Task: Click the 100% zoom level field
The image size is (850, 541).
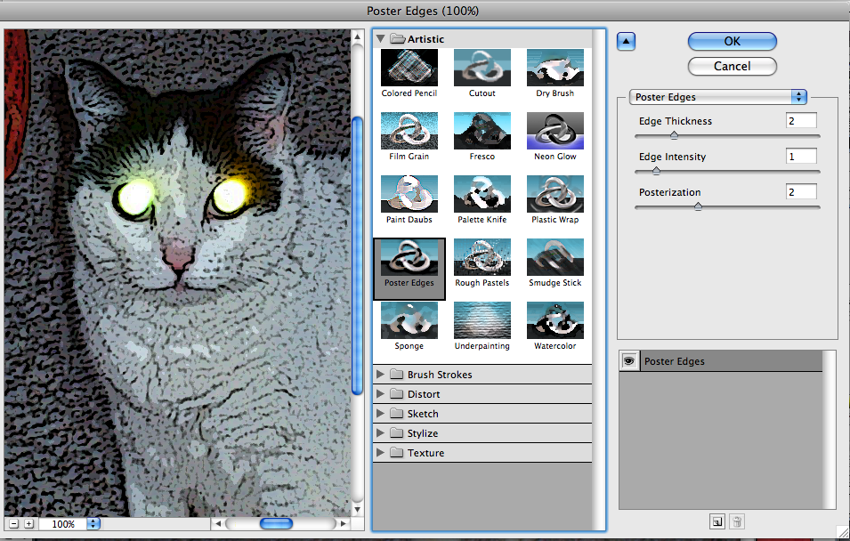Action: coord(63,524)
